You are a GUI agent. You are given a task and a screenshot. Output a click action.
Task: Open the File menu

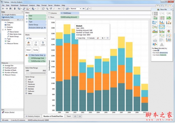[x=3, y=5]
